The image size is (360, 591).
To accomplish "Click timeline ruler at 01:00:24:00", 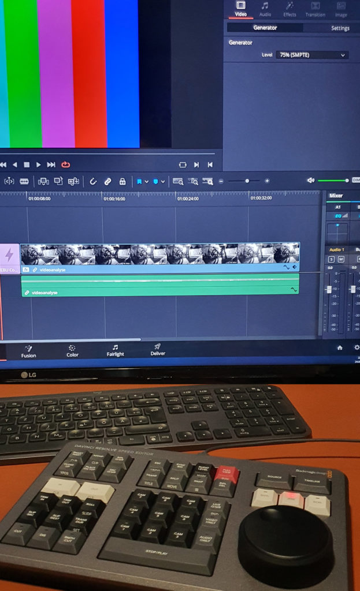I will [x=188, y=199].
